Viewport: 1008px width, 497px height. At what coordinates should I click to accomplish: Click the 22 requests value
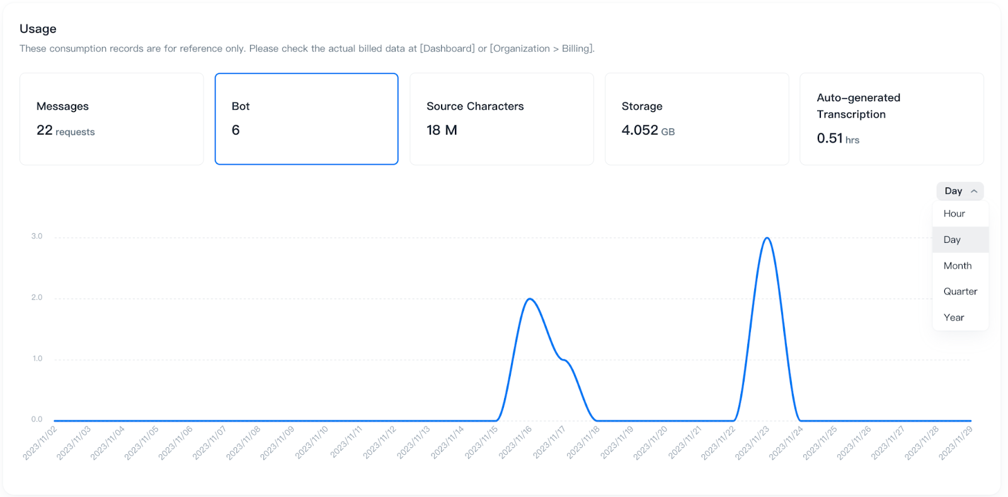(66, 131)
